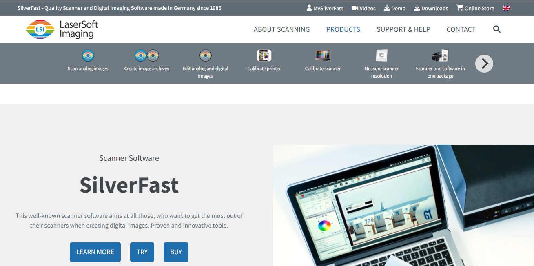The width and height of the screenshot is (534, 266).
Task: Open the Measure scanner resolution label
Action: pyautogui.click(x=381, y=72)
